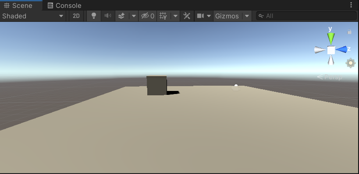
Task: Open the camera settings dropdown arrow
Action: coord(209,16)
